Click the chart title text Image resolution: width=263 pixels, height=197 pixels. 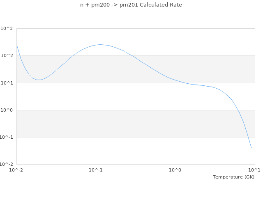(x=131, y=5)
